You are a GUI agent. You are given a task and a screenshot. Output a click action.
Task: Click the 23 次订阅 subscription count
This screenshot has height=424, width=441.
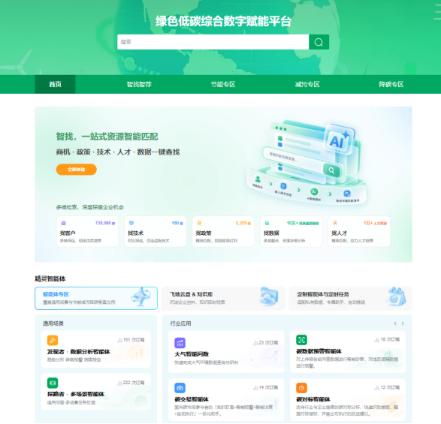(x=265, y=343)
